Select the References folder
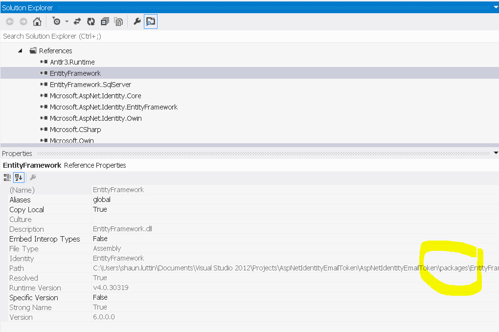The width and height of the screenshot is (499, 332). [55, 51]
